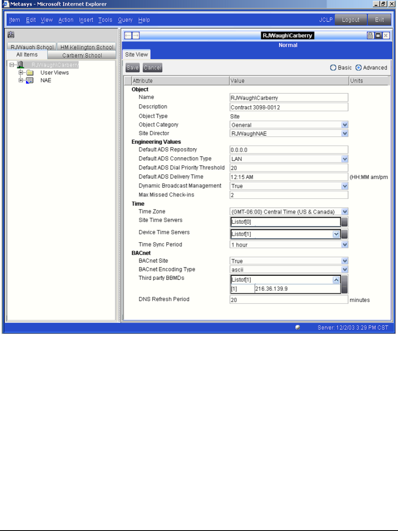Click the Site Time Servers Listof[0] field
398x531 pixels.
click(285, 222)
